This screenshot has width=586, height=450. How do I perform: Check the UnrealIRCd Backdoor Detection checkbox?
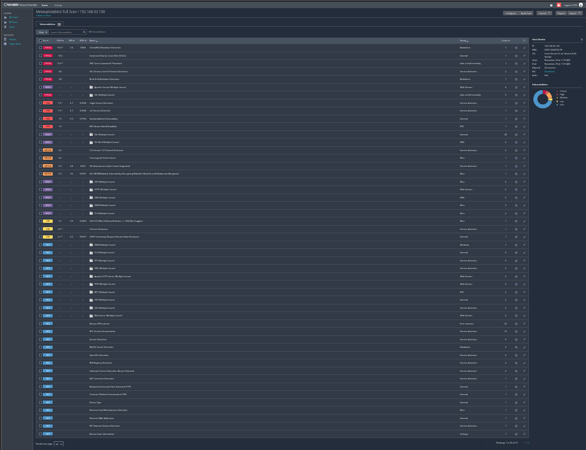pos(40,47)
